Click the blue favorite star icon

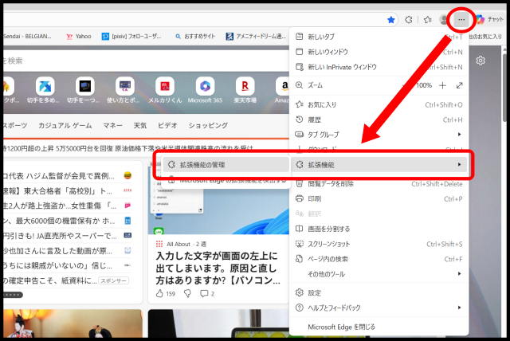click(391, 20)
